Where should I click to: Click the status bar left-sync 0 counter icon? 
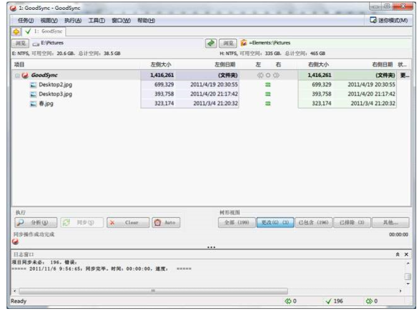click(288, 301)
